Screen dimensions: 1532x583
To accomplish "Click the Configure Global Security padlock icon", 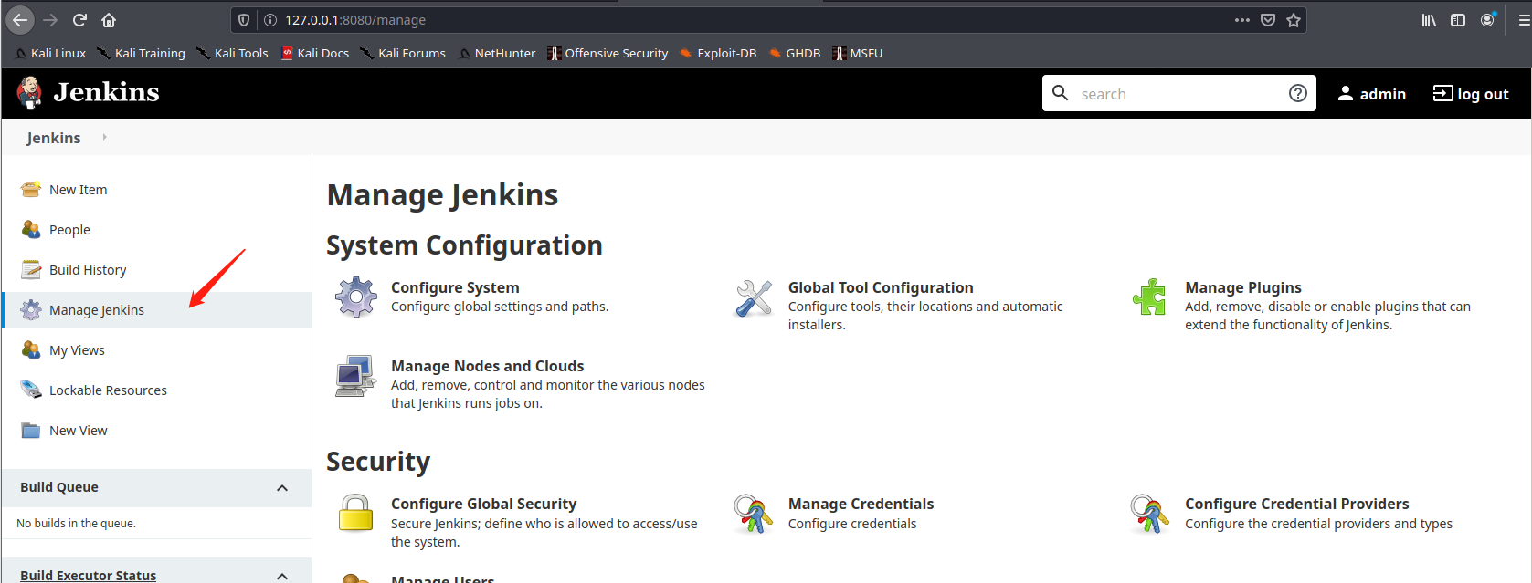I will 355,513.
